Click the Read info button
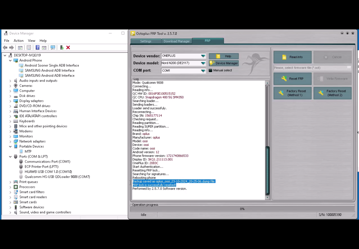This screenshot has width=359, height=249. click(x=293, y=57)
